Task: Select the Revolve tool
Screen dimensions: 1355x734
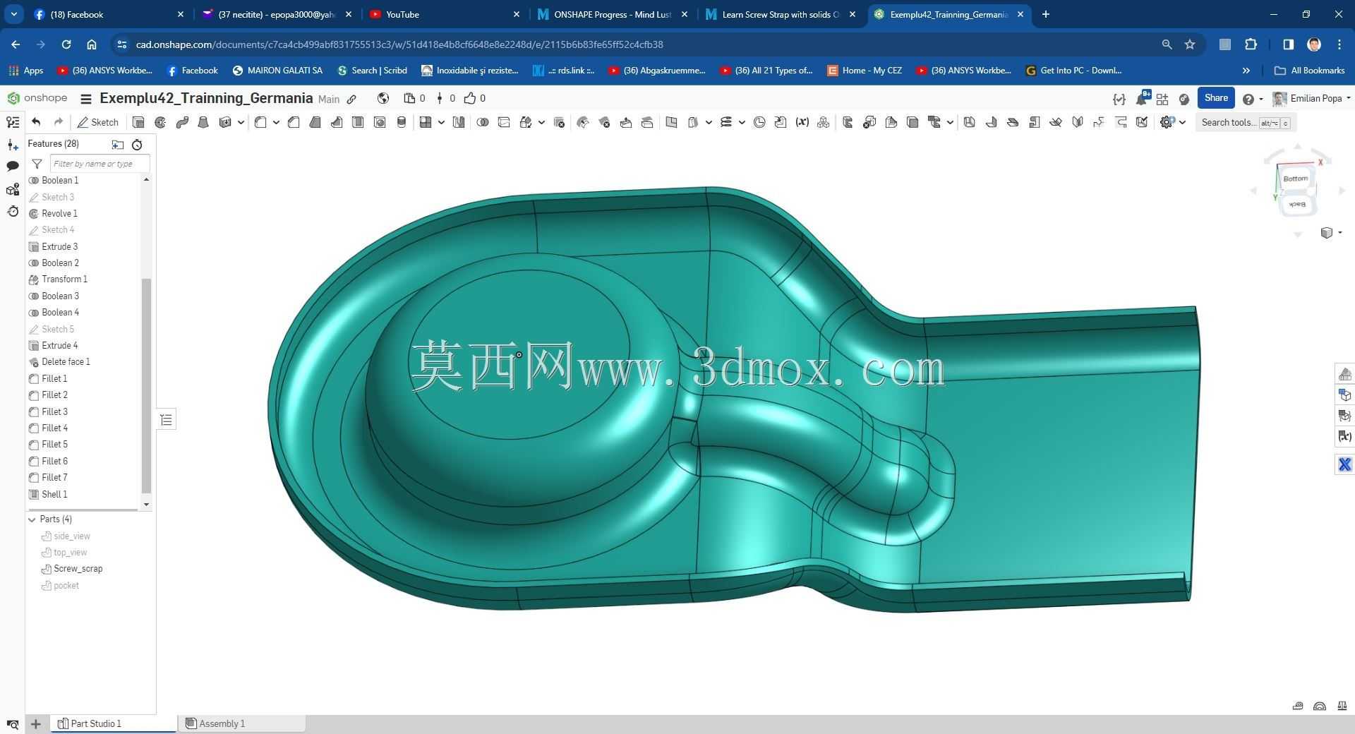Action: (160, 122)
